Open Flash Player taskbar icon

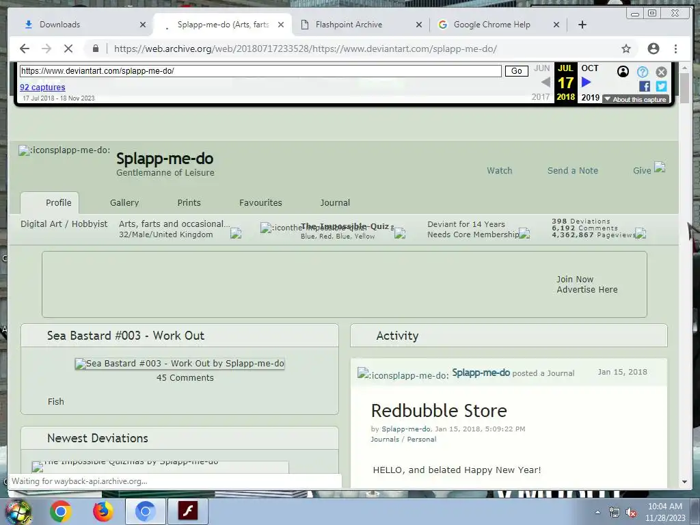187,511
